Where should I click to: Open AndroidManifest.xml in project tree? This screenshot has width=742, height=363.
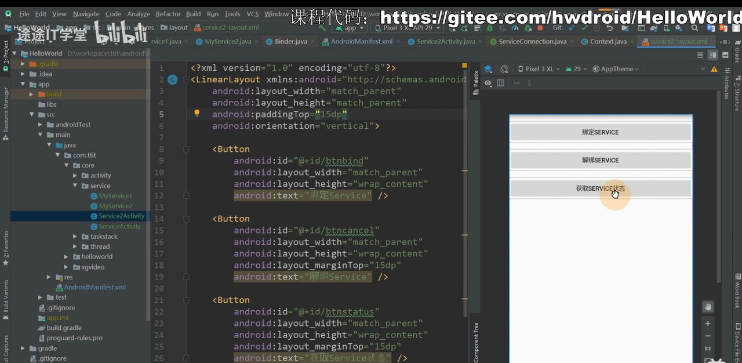pos(94,287)
